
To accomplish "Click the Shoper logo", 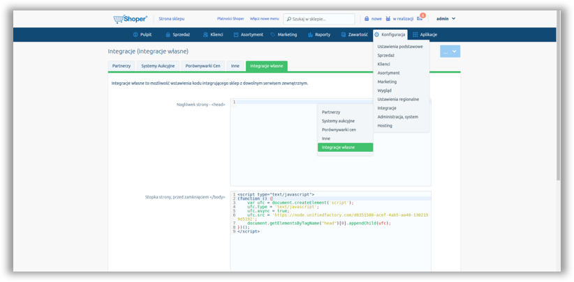I will (131, 19).
